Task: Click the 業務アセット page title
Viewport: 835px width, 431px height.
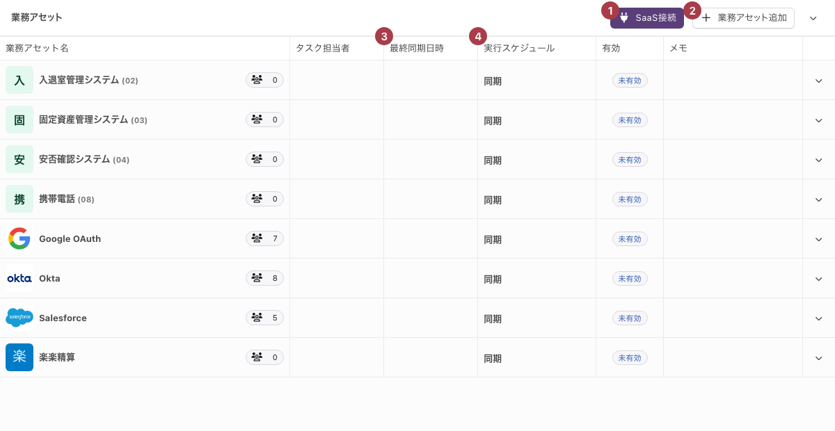Action: [37, 17]
